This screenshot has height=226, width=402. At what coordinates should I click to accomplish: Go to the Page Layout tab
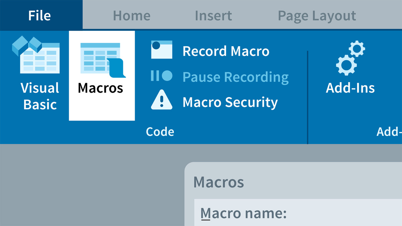(317, 16)
